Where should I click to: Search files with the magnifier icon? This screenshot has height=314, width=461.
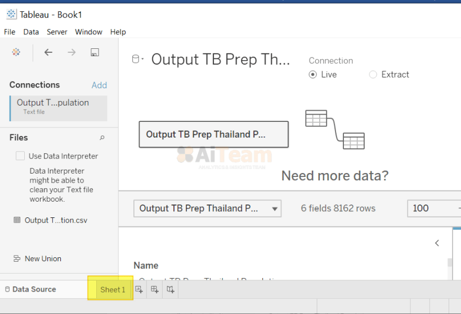click(102, 138)
